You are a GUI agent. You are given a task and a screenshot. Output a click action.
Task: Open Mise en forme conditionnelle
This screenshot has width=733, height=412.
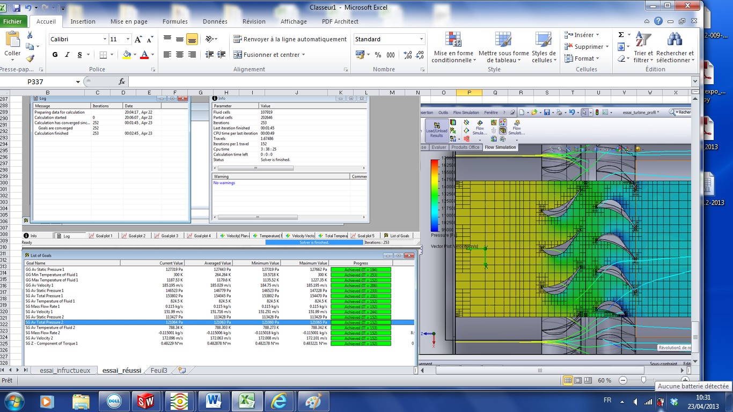coord(453,48)
